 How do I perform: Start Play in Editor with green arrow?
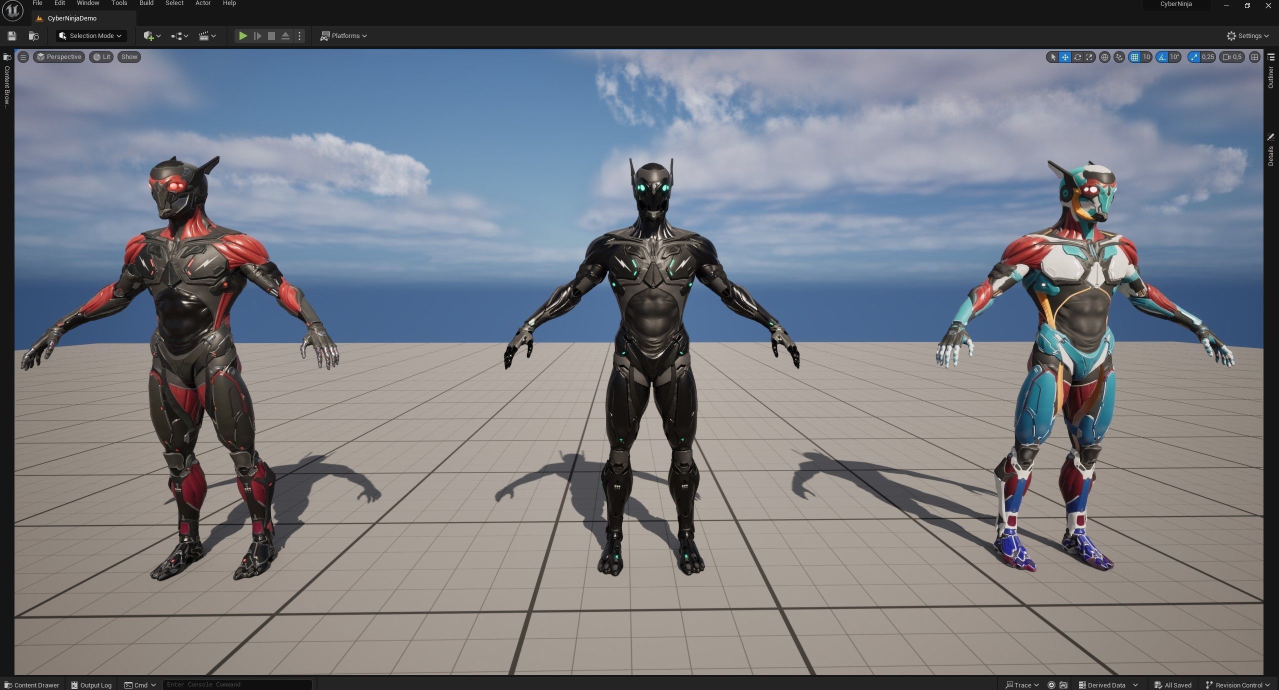click(x=242, y=35)
